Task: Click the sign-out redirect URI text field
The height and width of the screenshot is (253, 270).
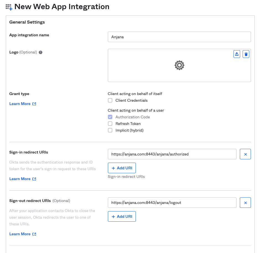Action: click(172, 203)
